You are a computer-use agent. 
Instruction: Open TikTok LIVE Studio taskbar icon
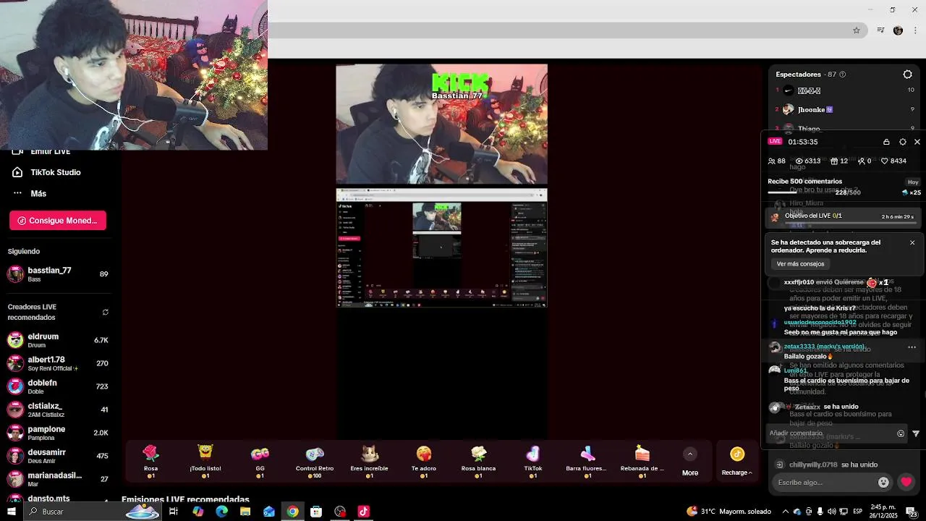(x=363, y=512)
